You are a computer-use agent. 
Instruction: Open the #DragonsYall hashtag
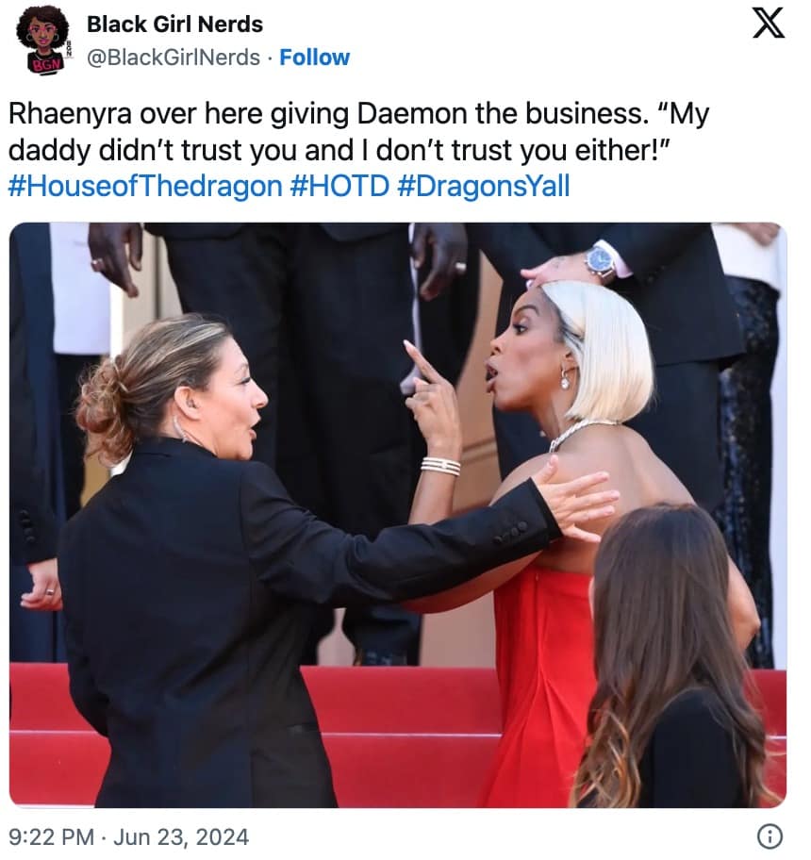(x=483, y=186)
